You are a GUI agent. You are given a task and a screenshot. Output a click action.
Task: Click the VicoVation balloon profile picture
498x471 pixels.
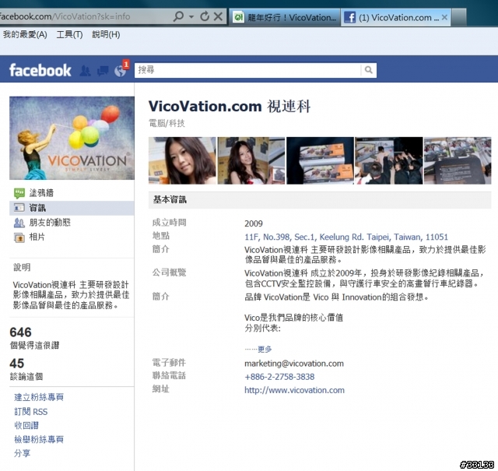72,138
